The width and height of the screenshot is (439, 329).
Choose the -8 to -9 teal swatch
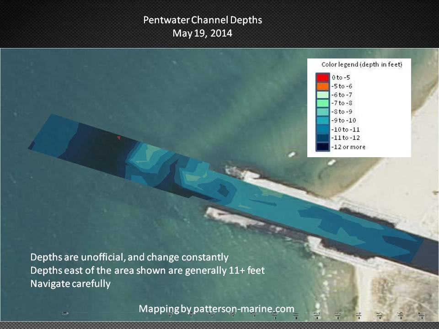(321, 112)
